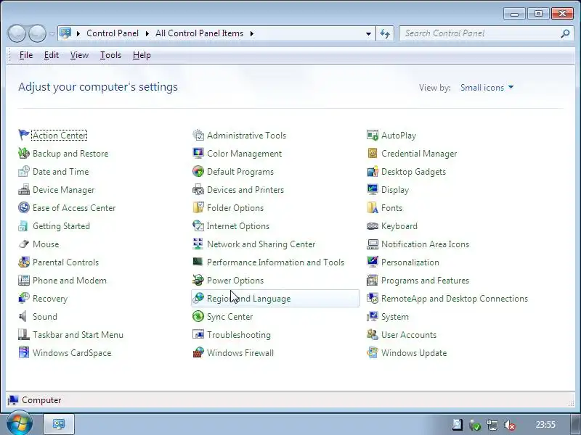Screen dimensions: 581x435
Task: Open the Personalization link
Action: pos(410,262)
